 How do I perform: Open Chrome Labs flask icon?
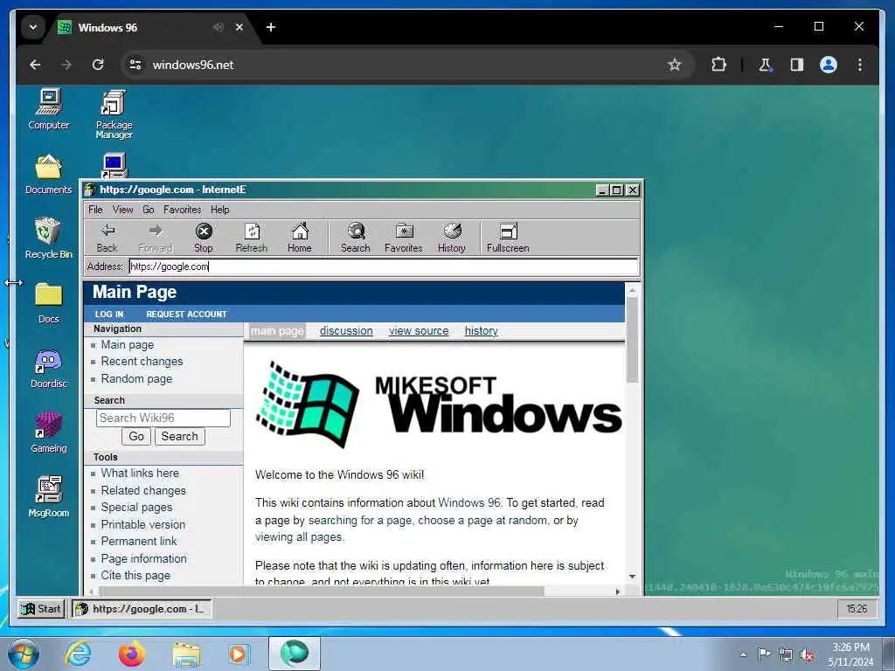(765, 65)
